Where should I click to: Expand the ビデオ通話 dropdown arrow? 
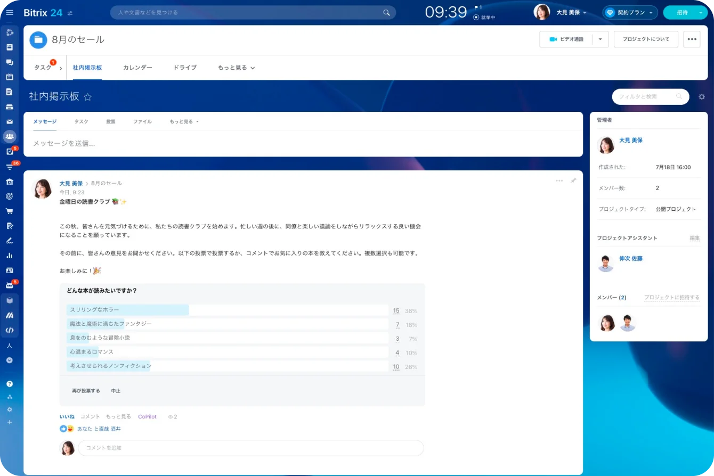601,39
